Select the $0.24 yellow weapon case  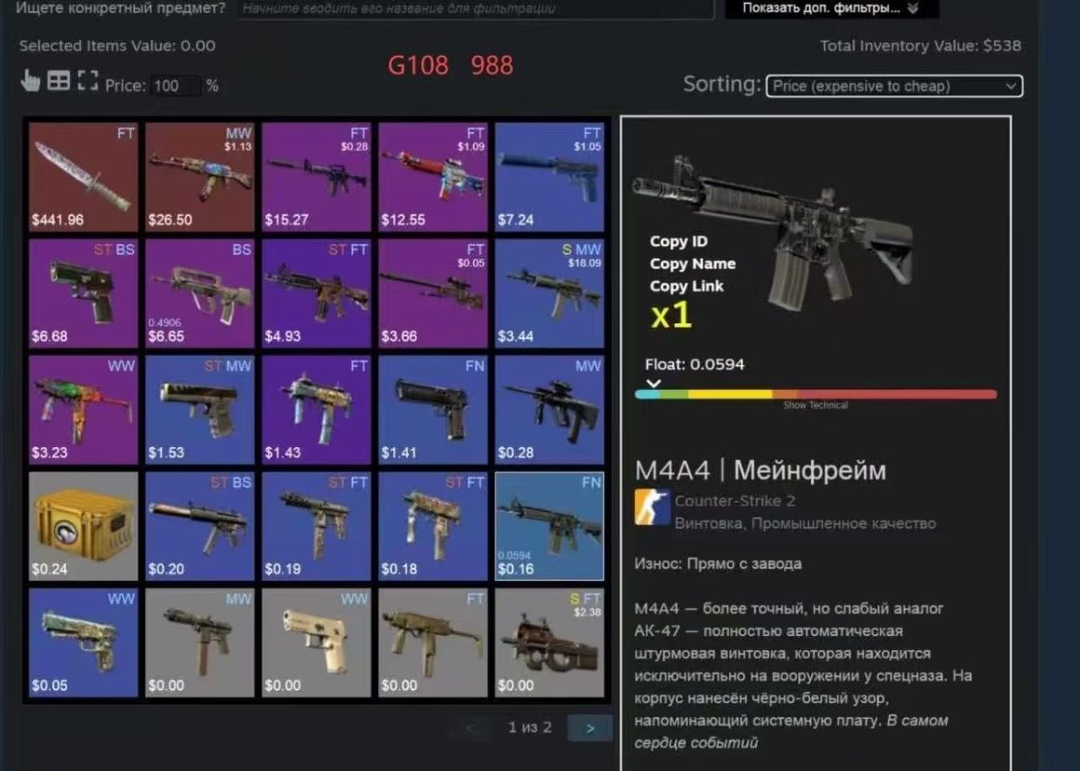(84, 526)
